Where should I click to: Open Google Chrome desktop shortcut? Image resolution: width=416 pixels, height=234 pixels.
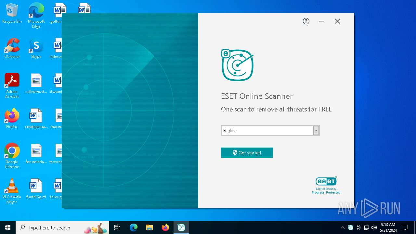point(12,156)
